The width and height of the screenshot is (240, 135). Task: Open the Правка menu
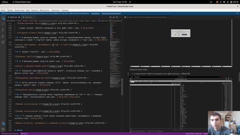tap(10, 10)
